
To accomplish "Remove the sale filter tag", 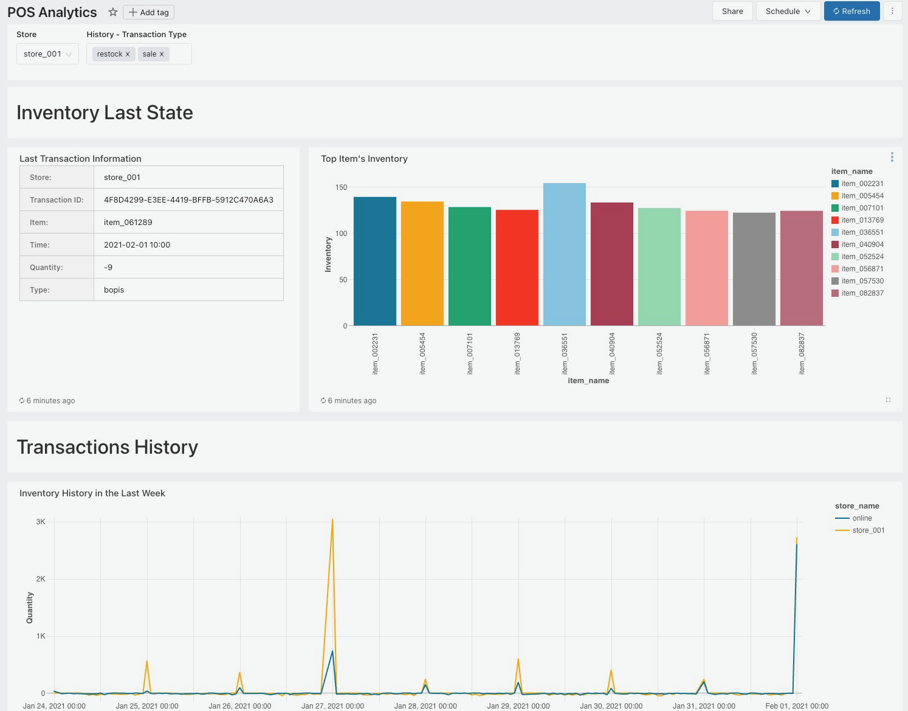I will (x=162, y=54).
